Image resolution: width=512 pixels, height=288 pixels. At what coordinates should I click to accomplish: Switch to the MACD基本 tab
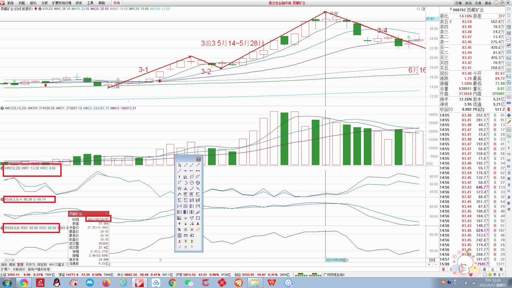(57, 265)
